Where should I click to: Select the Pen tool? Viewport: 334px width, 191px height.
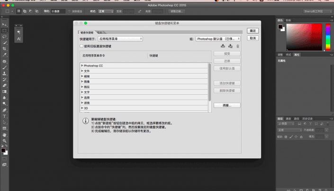pyautogui.click(x=4, y=110)
